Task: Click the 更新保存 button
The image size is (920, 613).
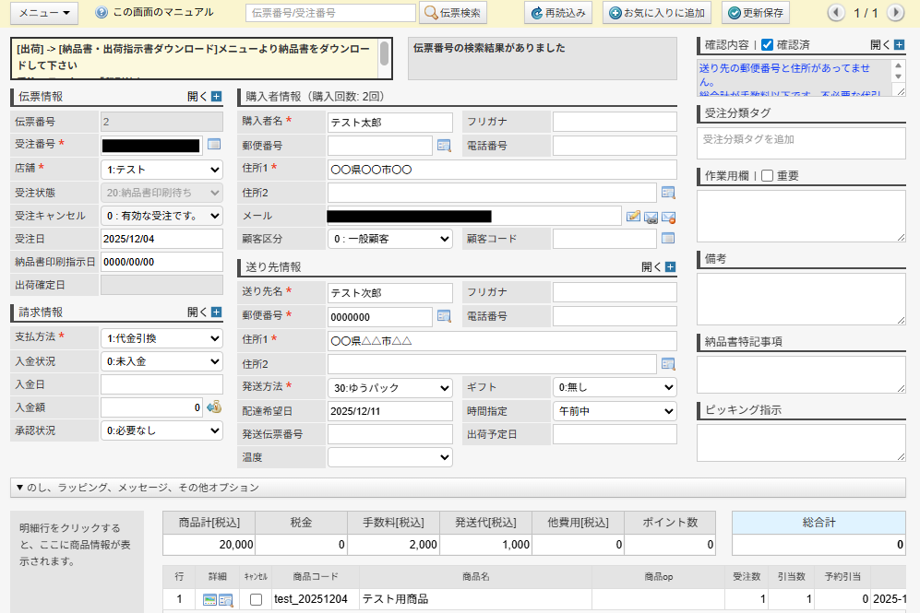Action: pyautogui.click(x=755, y=13)
